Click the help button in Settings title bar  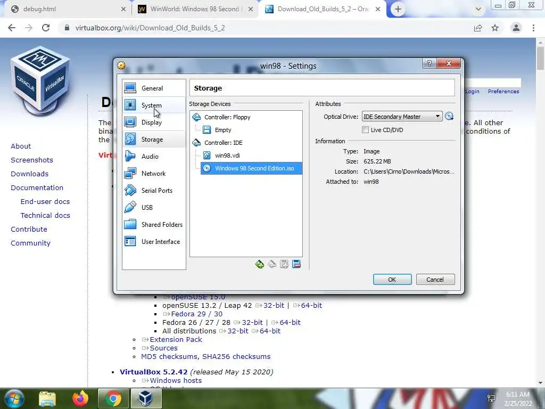(x=430, y=63)
